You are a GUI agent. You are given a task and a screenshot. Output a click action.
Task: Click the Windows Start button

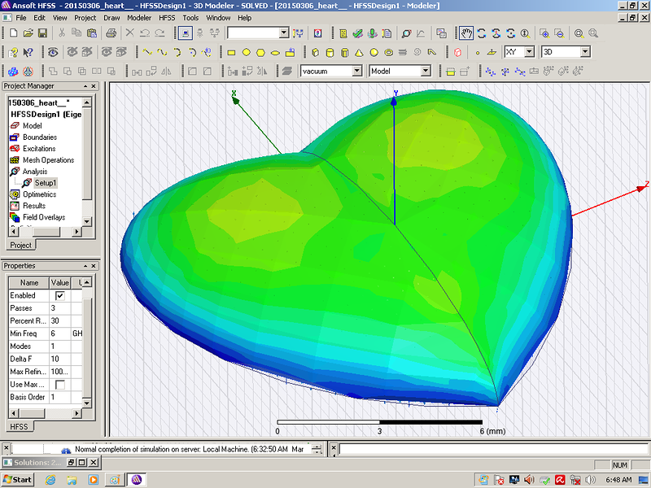pos(17,479)
